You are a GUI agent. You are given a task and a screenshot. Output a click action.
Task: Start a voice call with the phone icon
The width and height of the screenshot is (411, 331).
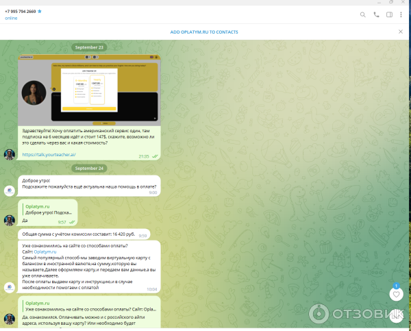point(376,14)
